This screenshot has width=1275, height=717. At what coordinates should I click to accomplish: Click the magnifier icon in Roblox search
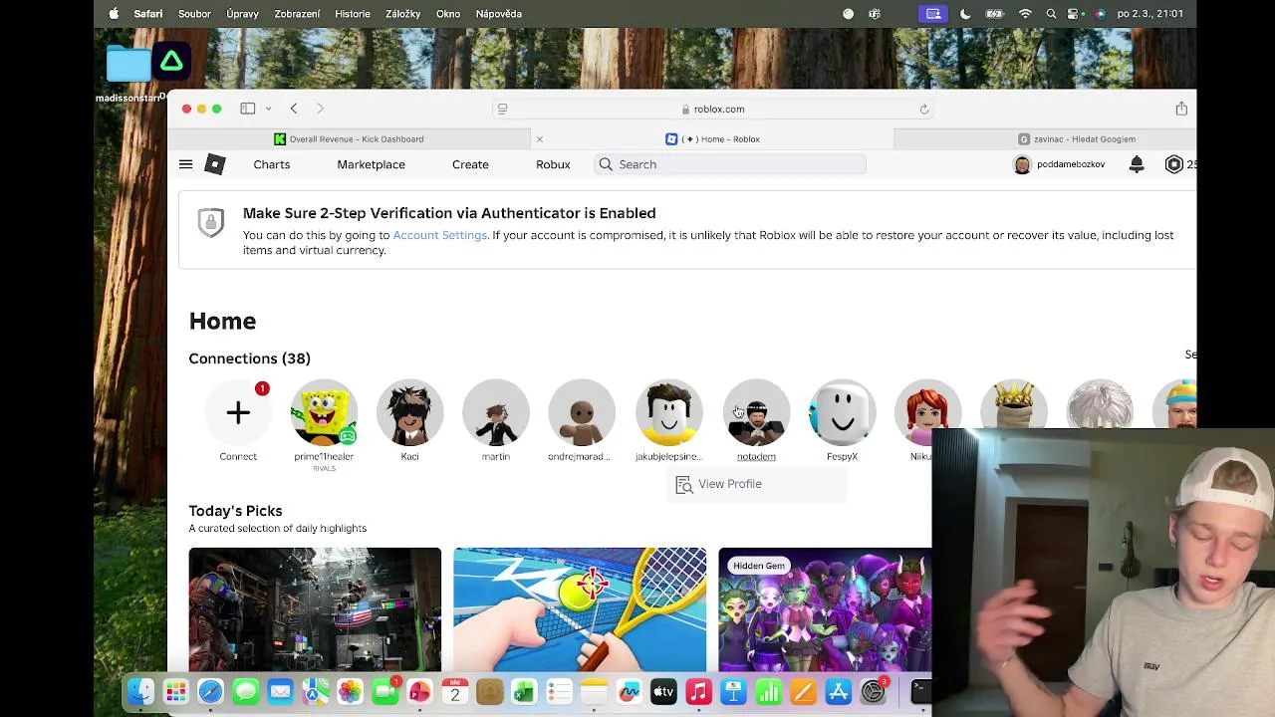coord(606,164)
